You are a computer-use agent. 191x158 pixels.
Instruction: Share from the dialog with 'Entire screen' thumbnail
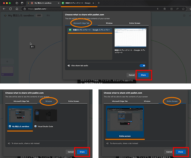181,152
